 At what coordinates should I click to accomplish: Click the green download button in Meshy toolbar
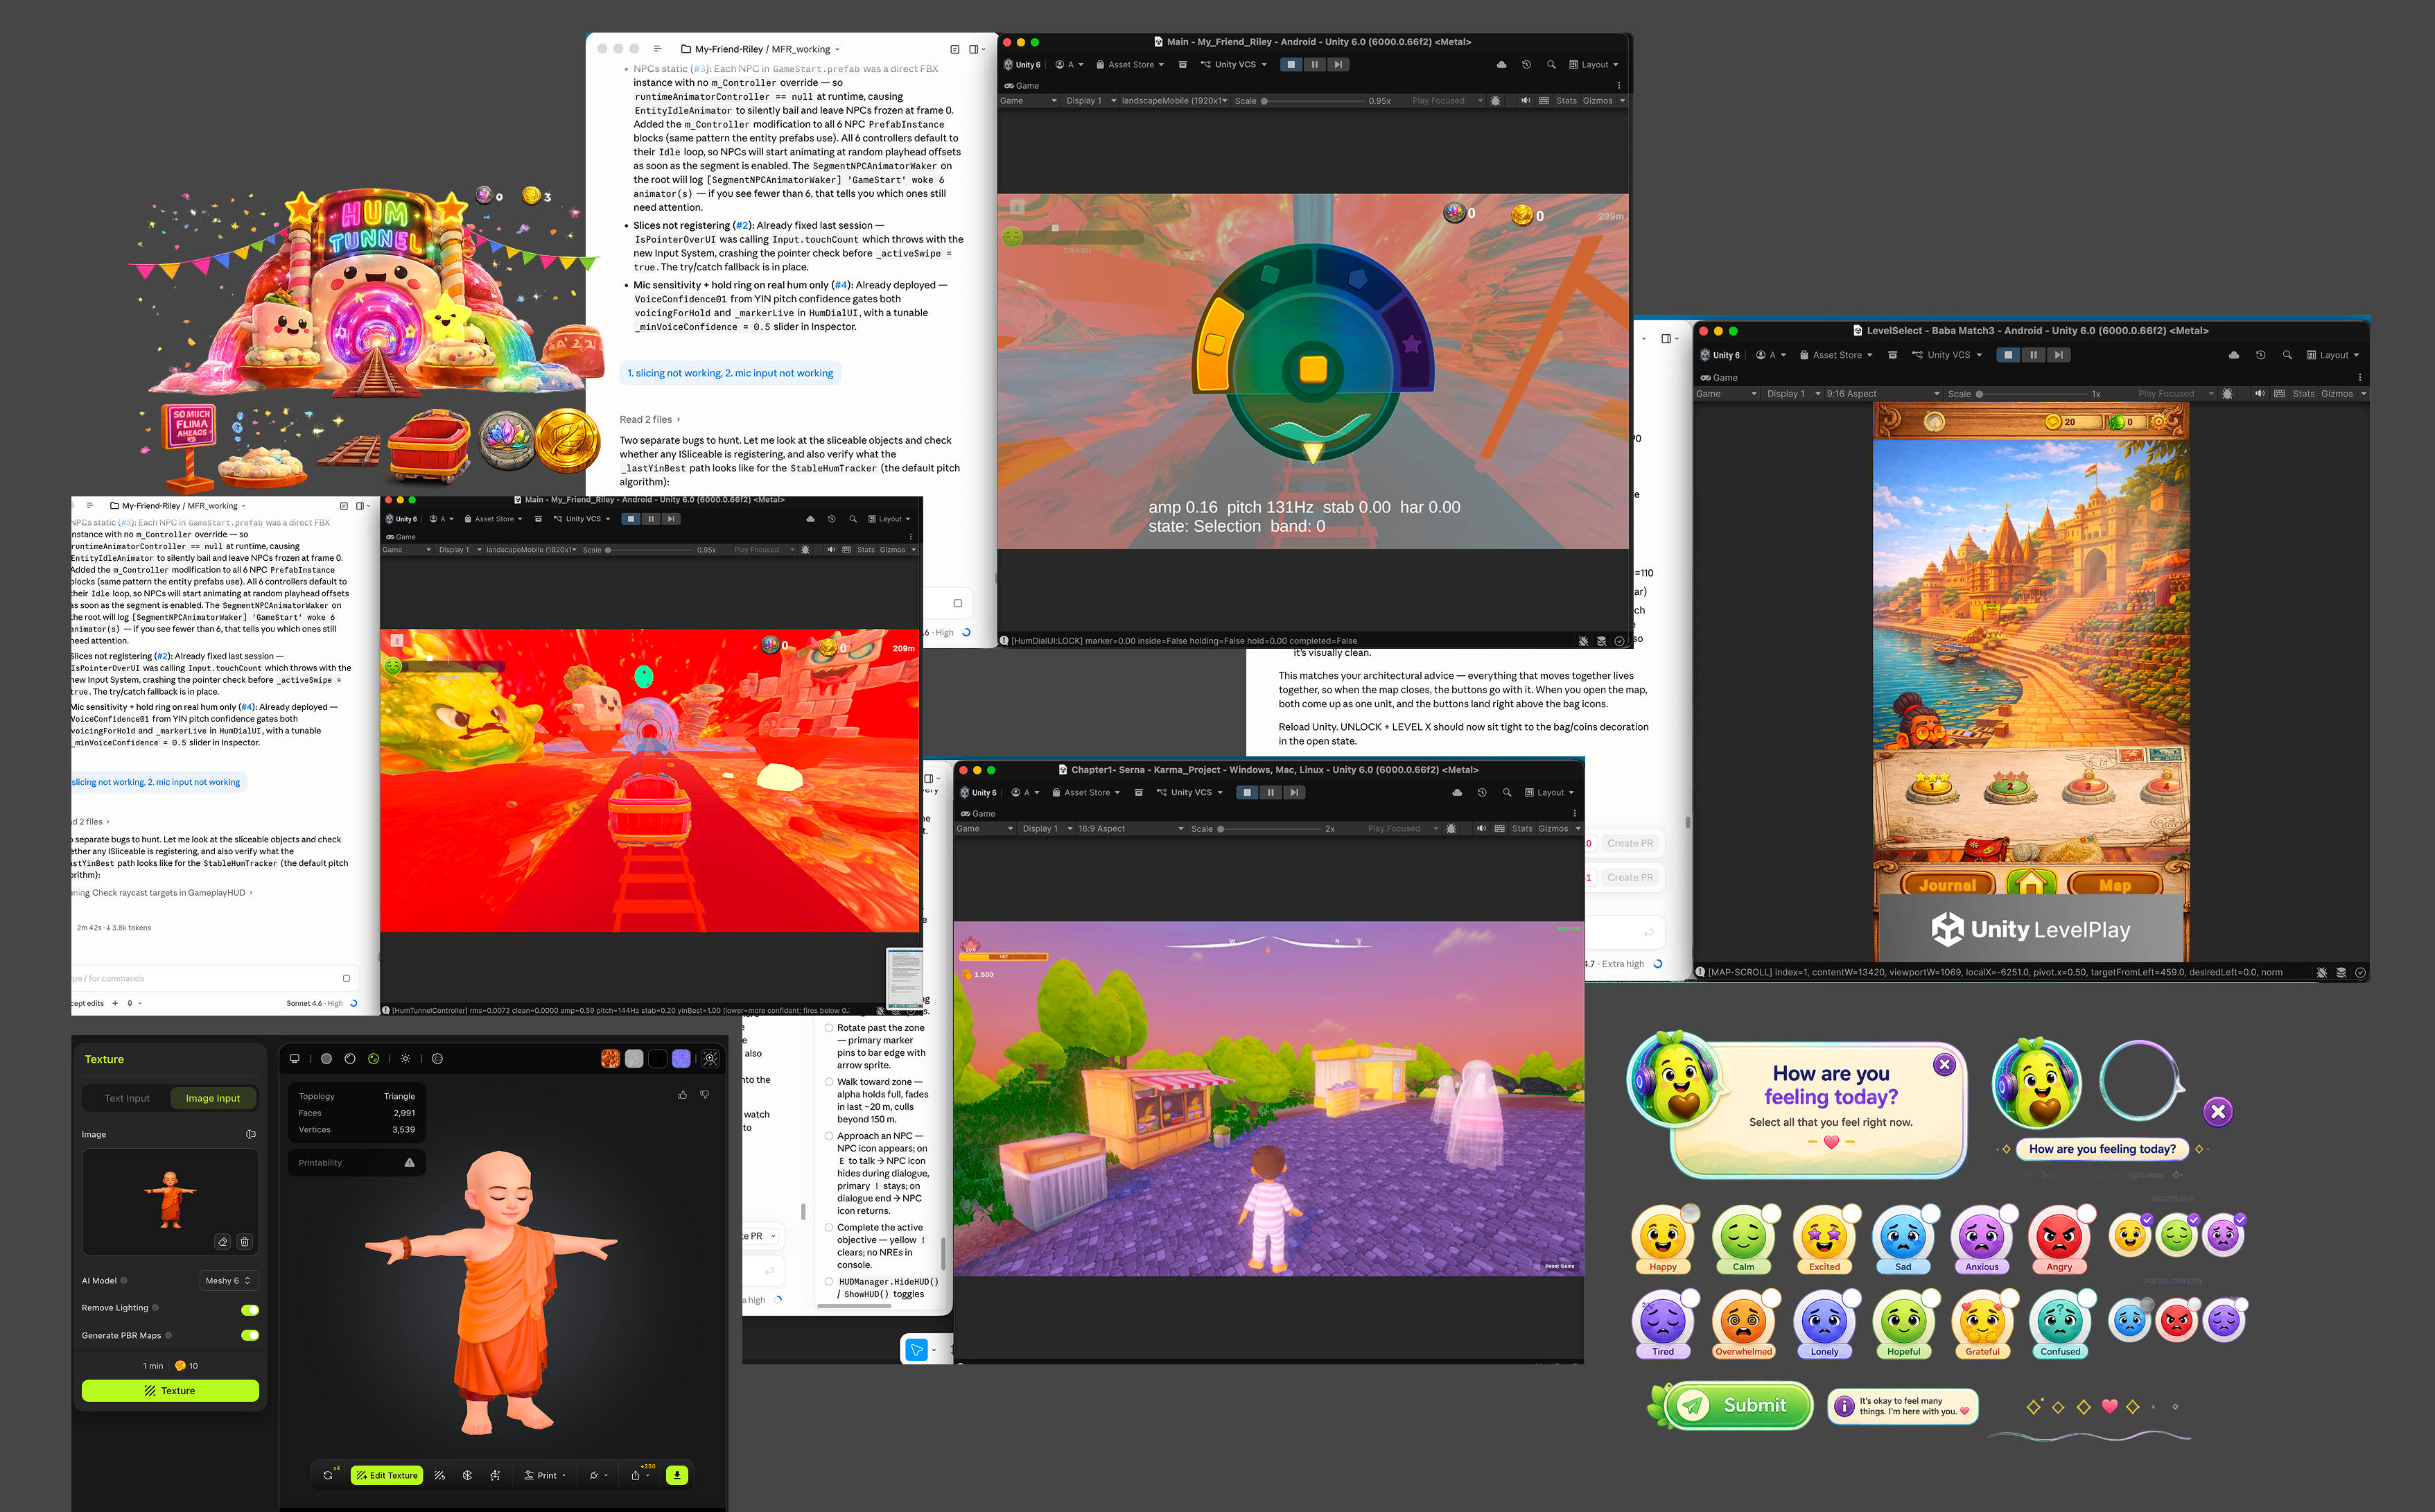(x=678, y=1475)
